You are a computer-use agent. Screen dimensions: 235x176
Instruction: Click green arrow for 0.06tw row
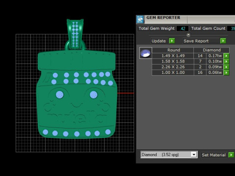(x=226, y=72)
